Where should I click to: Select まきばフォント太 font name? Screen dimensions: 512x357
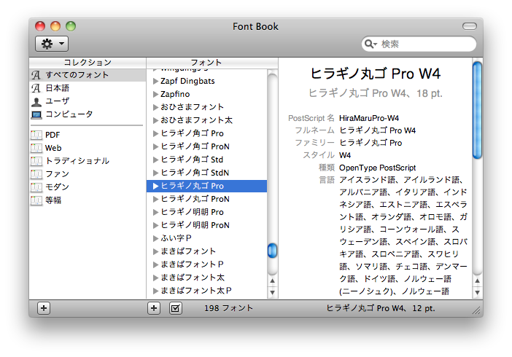point(193,278)
